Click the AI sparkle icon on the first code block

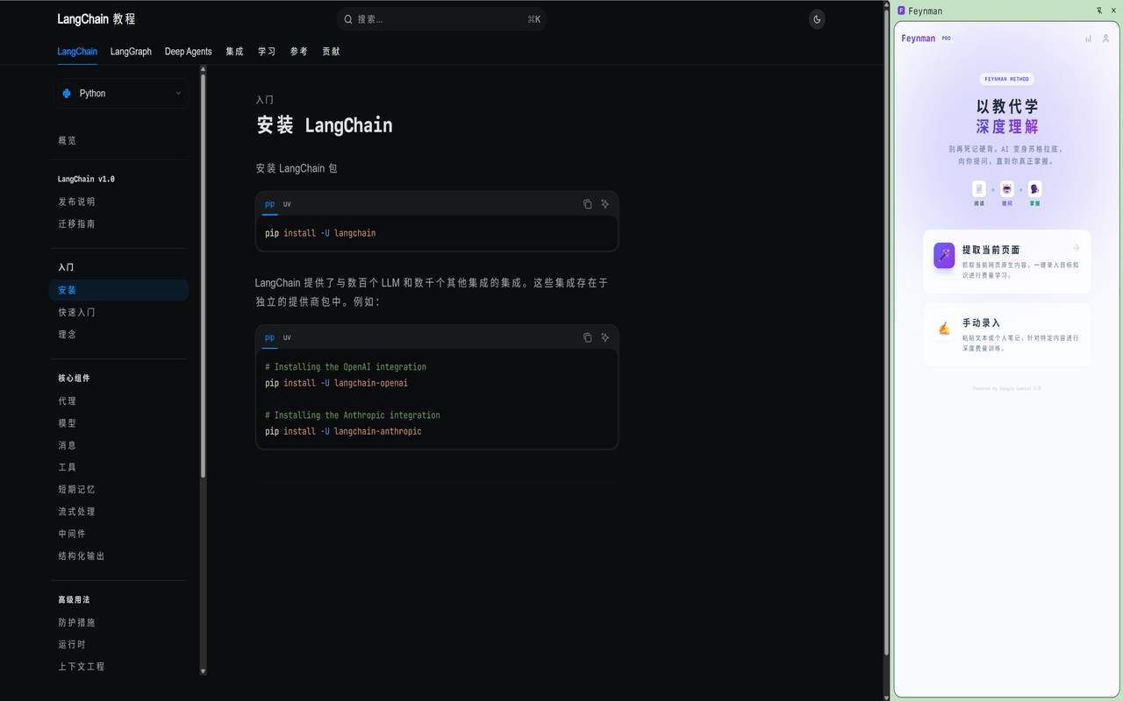click(x=604, y=204)
